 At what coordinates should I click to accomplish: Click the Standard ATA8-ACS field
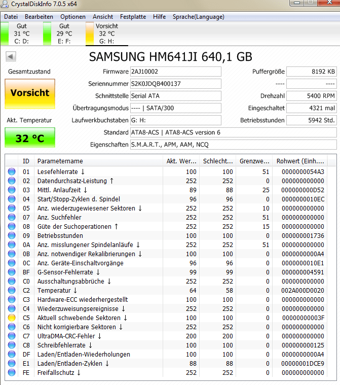click(x=233, y=132)
